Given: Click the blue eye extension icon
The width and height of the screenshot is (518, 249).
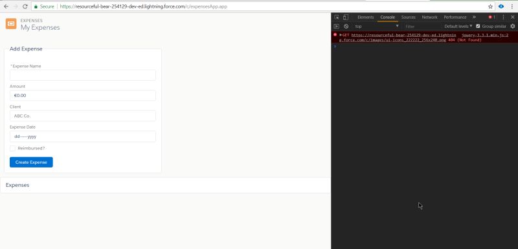Looking at the screenshot, I should click(501, 6).
